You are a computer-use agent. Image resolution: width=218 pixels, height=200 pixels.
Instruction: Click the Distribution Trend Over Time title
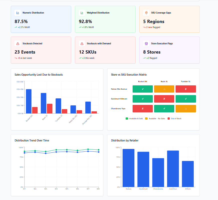(32, 140)
